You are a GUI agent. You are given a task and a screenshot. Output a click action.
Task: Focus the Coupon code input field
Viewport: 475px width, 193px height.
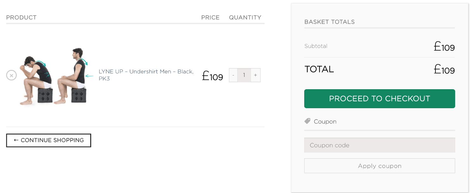coord(379,145)
